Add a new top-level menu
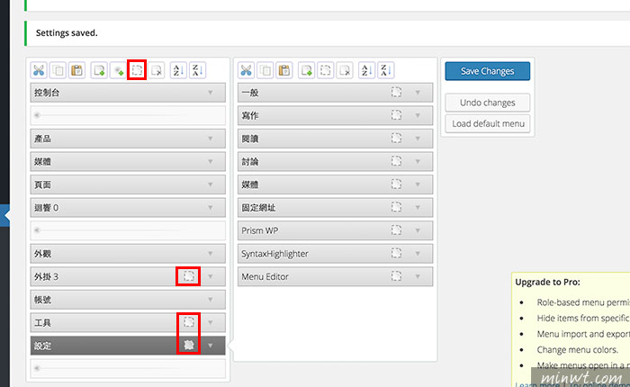The height and width of the screenshot is (387, 630). point(99,70)
